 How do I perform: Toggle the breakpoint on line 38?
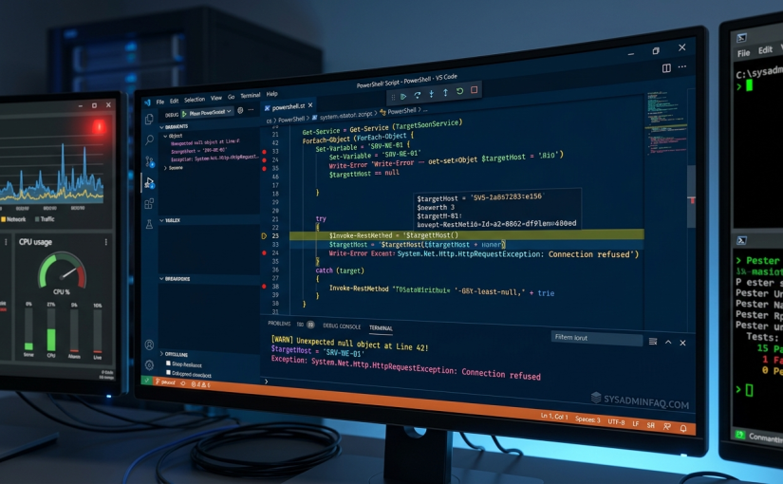pos(264,287)
